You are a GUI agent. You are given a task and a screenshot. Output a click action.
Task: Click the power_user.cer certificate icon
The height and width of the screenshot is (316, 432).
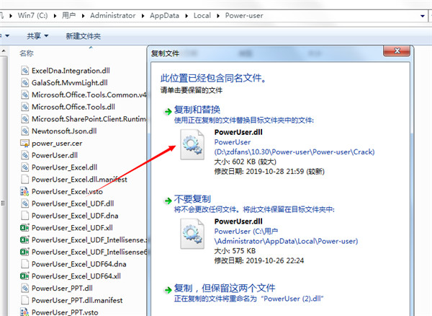(x=24, y=144)
